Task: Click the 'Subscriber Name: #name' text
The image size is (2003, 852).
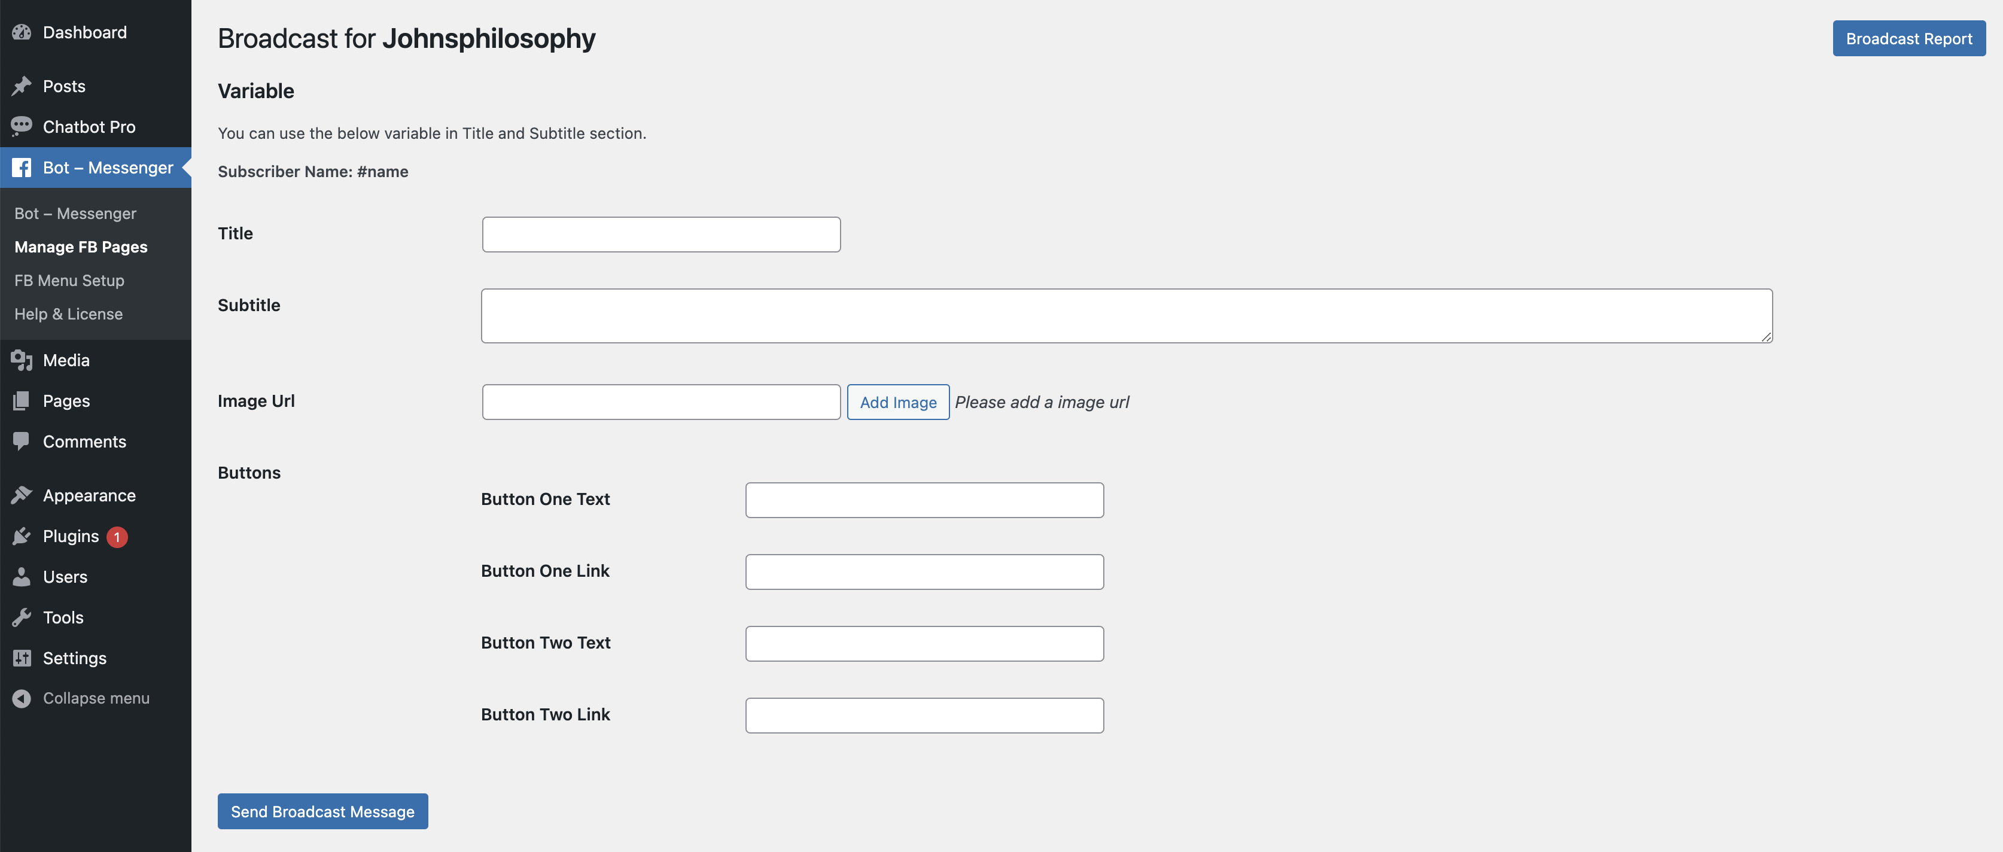Action: click(x=312, y=171)
